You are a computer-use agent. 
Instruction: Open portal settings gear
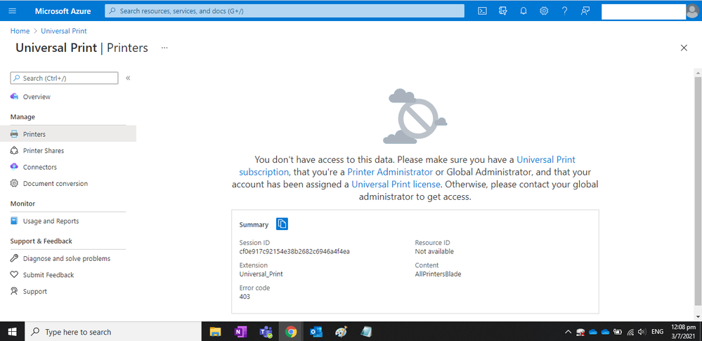coord(544,11)
